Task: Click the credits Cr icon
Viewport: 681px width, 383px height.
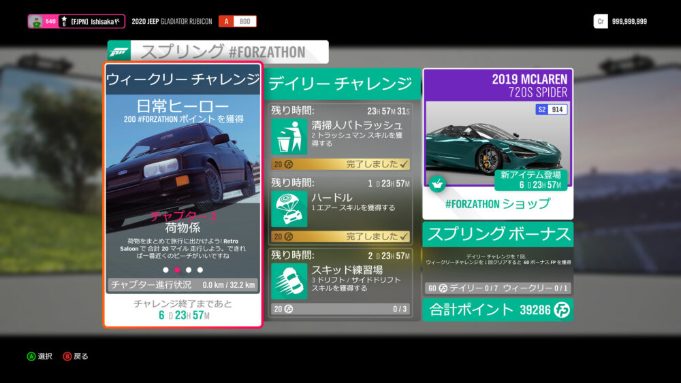Action: pyautogui.click(x=600, y=21)
